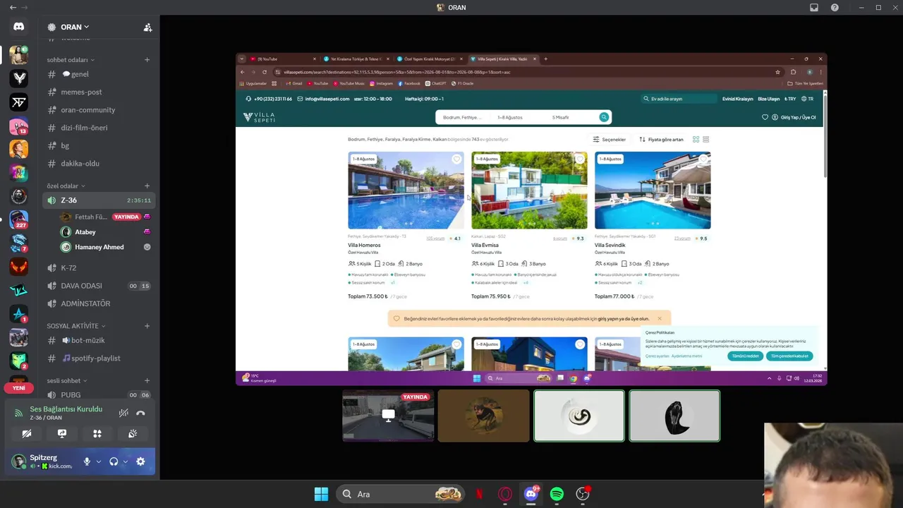Create channel in sesli sohbet category
The image size is (903, 508).
(147, 381)
